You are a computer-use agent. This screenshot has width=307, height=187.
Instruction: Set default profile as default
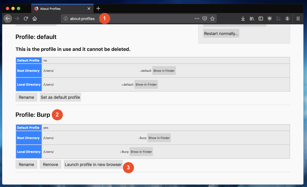tap(60, 97)
